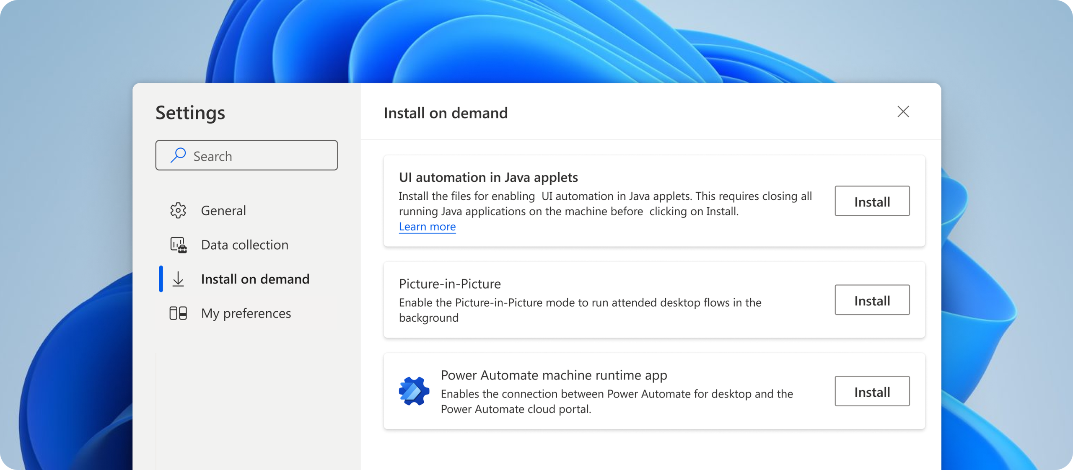Click the General gear icon
1073x470 pixels.
click(179, 210)
